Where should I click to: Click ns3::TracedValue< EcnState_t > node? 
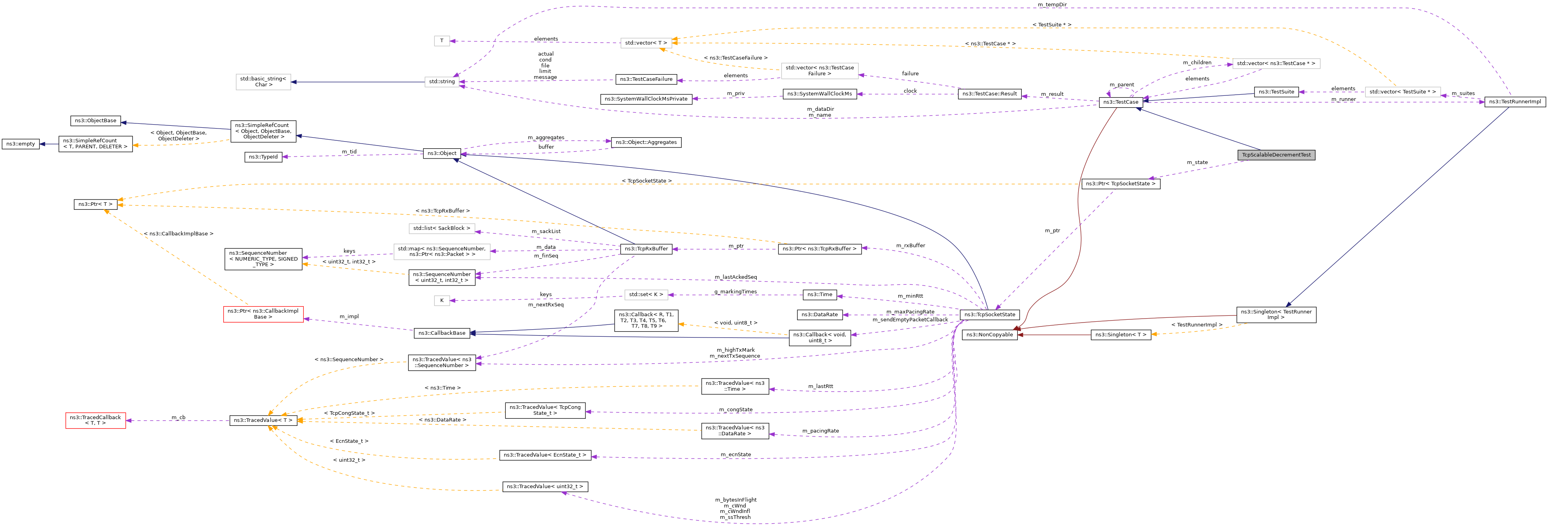tap(545, 455)
